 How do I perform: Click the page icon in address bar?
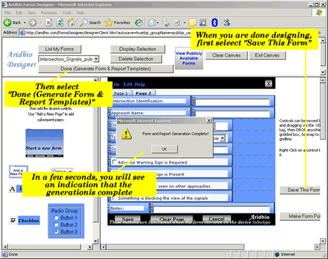coord(22,32)
